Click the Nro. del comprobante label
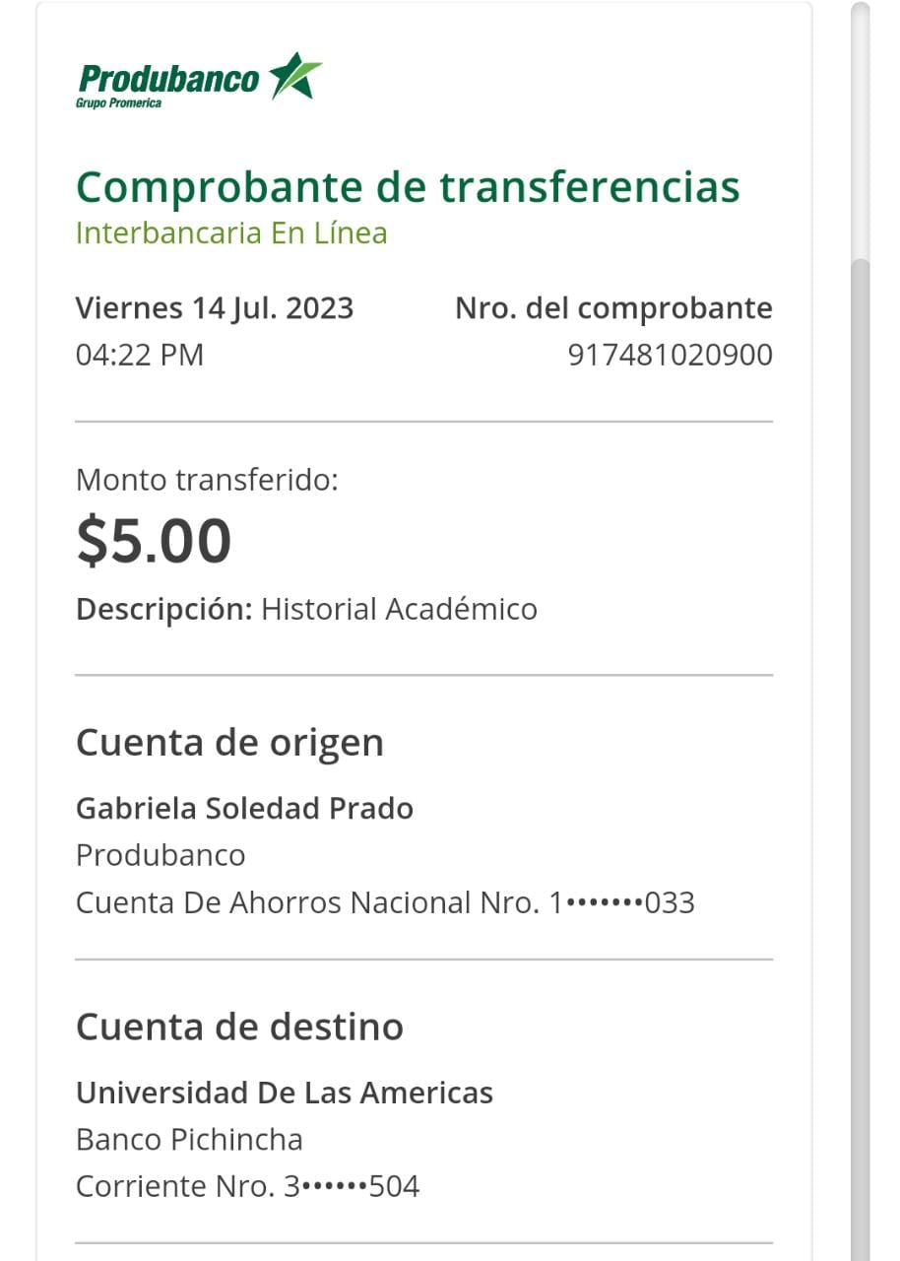900x1261 pixels. [x=613, y=308]
